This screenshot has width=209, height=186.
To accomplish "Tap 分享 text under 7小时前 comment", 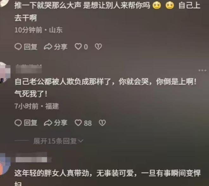I will point(61,123).
